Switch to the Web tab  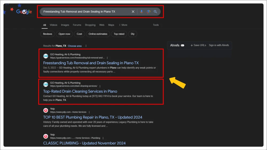tap(102, 25)
